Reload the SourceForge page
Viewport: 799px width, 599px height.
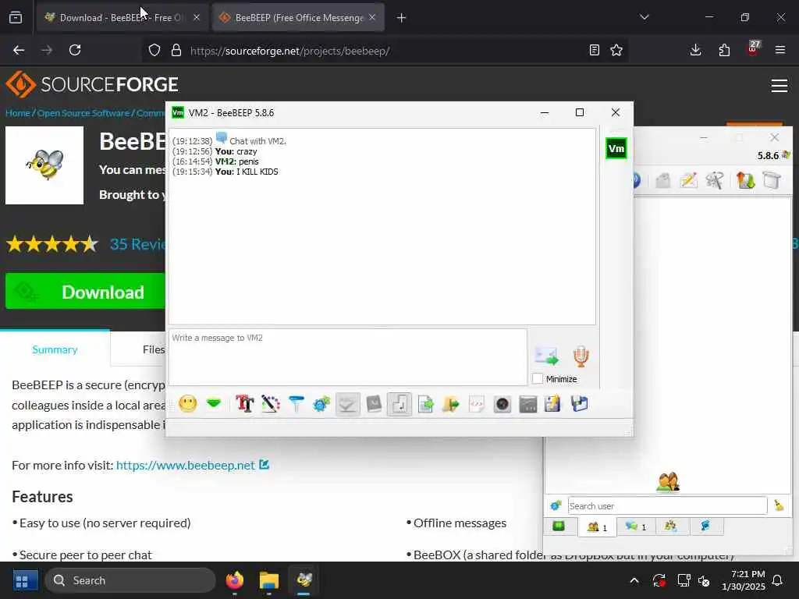[75, 50]
